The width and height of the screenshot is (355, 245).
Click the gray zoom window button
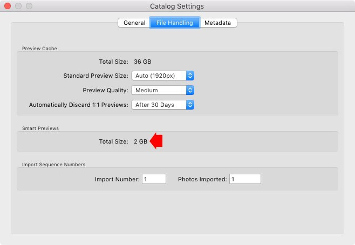coord(29,6)
